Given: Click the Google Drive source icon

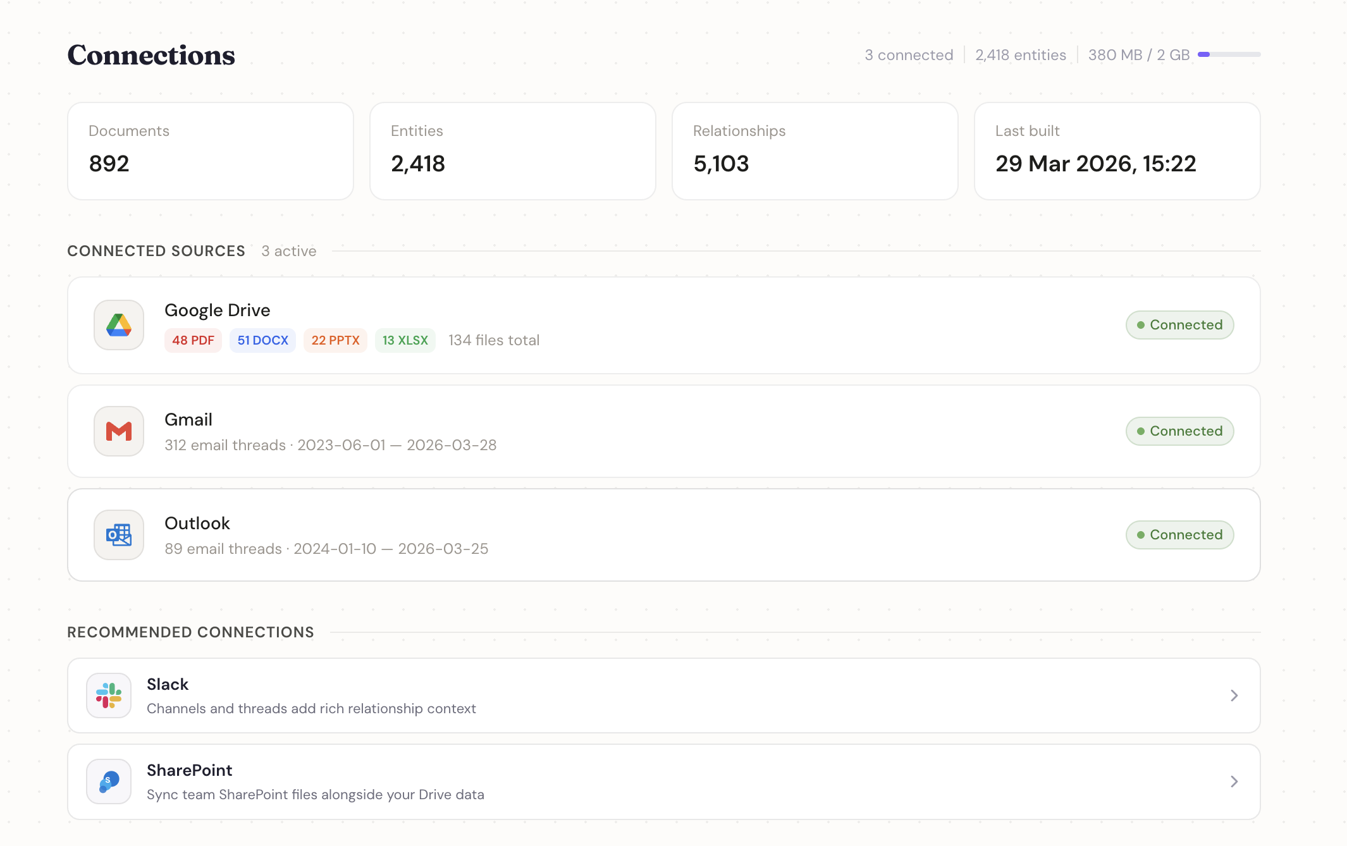Looking at the screenshot, I should 118,325.
